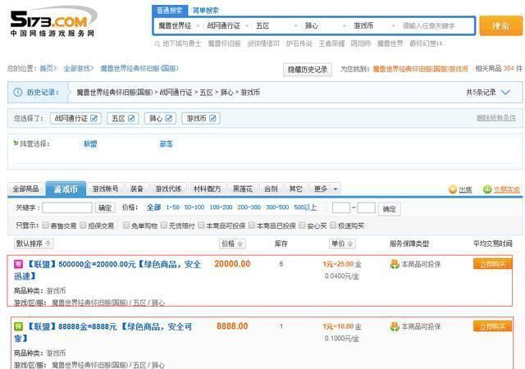Check the 担保交易 checkbox
The image size is (525, 369).
tap(84, 225)
